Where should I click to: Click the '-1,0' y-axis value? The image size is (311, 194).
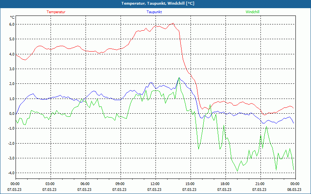(x=11, y=128)
